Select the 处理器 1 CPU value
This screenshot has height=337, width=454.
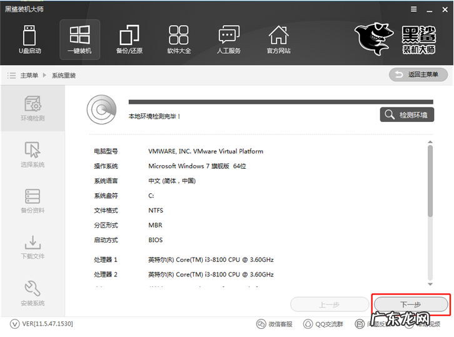(x=211, y=259)
